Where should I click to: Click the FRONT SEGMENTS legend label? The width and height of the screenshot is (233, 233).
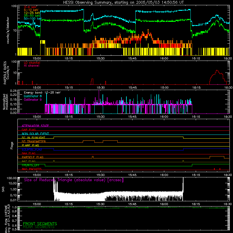click(x=40, y=224)
